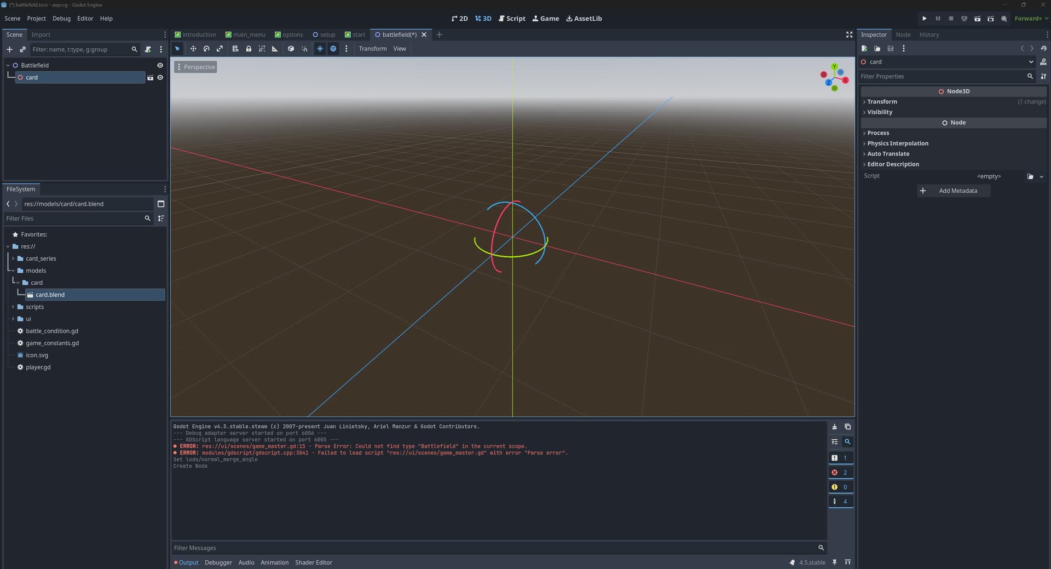Click the Add Child Node plus icon

click(9, 49)
